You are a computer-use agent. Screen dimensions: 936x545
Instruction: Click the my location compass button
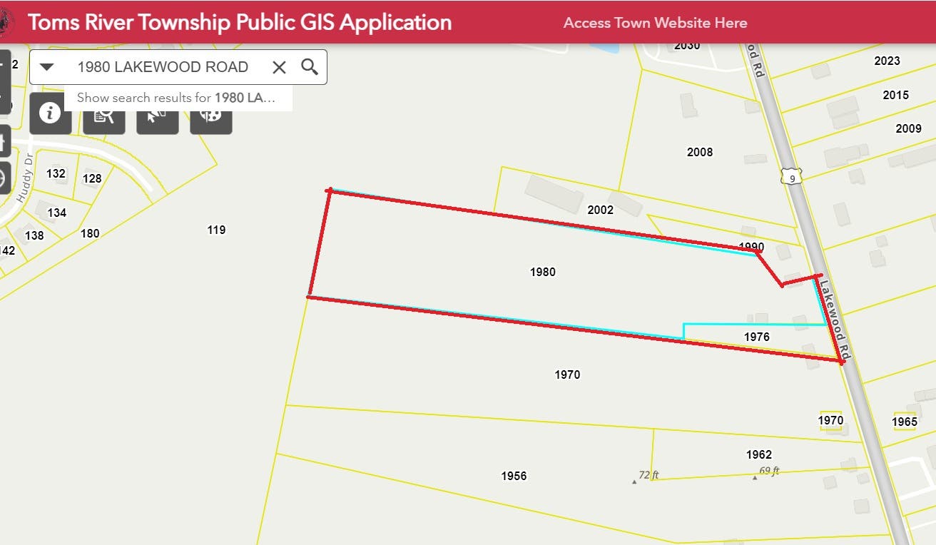point(3,176)
